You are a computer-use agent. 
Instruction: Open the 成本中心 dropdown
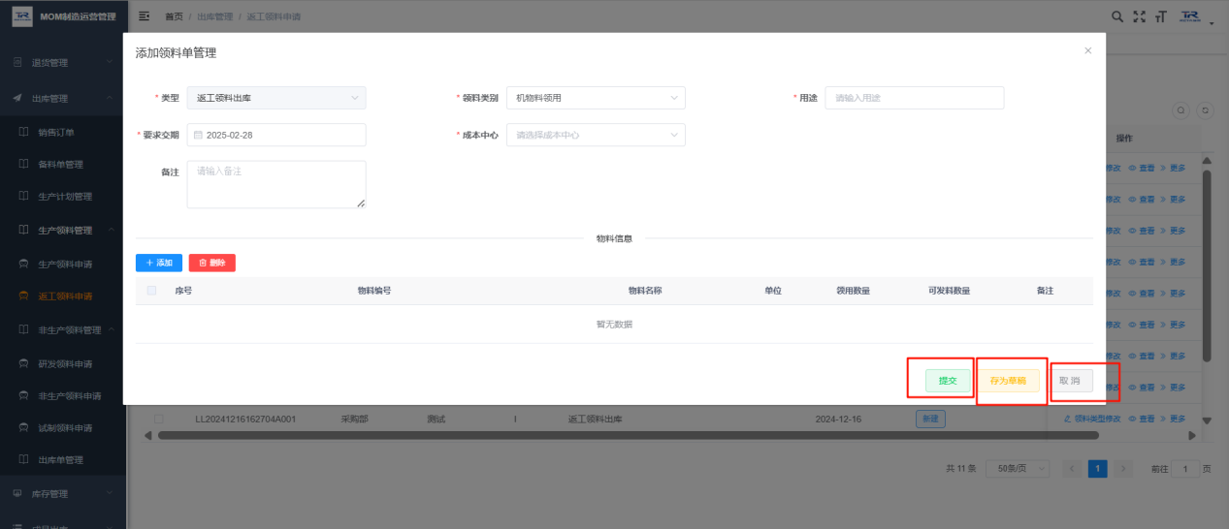[x=596, y=135]
